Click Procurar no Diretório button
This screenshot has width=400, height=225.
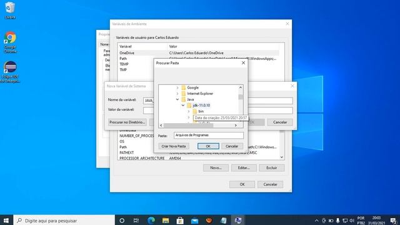point(127,122)
